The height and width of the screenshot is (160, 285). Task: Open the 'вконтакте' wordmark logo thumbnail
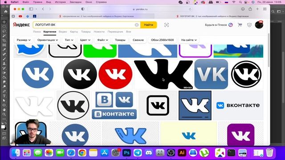(238, 105)
